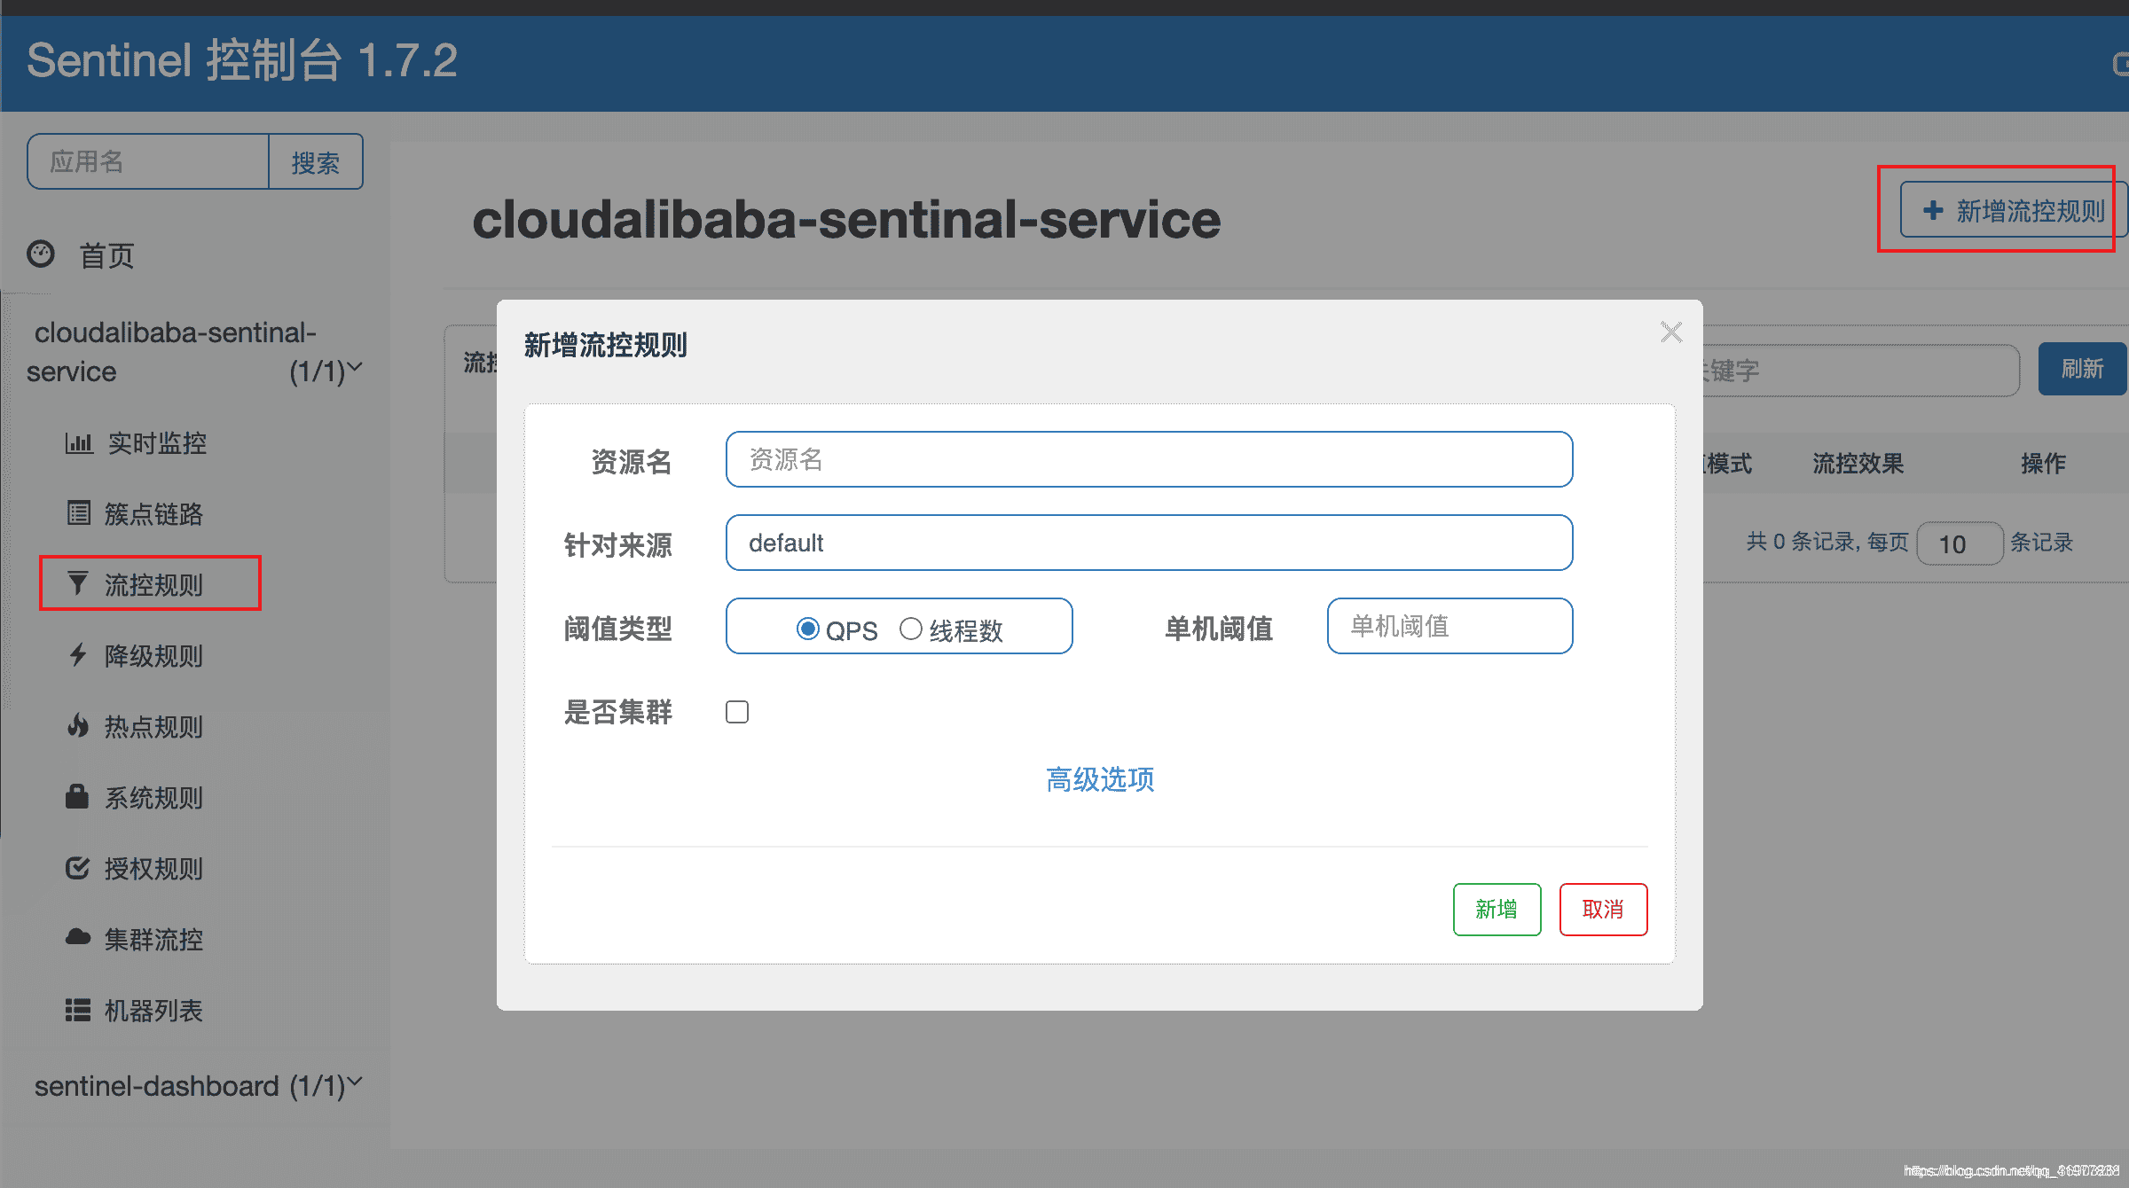This screenshot has height=1188, width=2129.
Task: Select the 降级规则 lightning icon
Action: [79, 655]
